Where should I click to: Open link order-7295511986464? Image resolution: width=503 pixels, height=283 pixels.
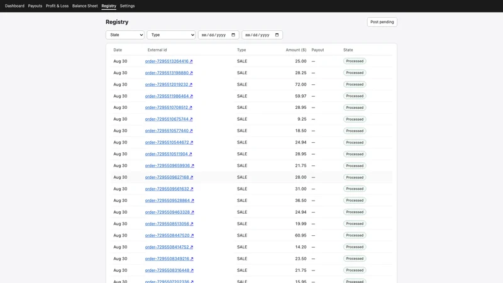(169, 96)
